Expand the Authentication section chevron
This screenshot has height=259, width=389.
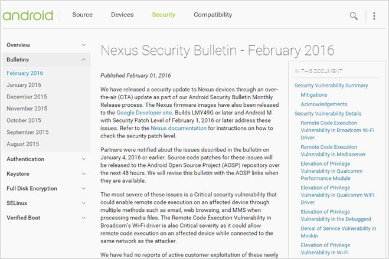coord(84,159)
